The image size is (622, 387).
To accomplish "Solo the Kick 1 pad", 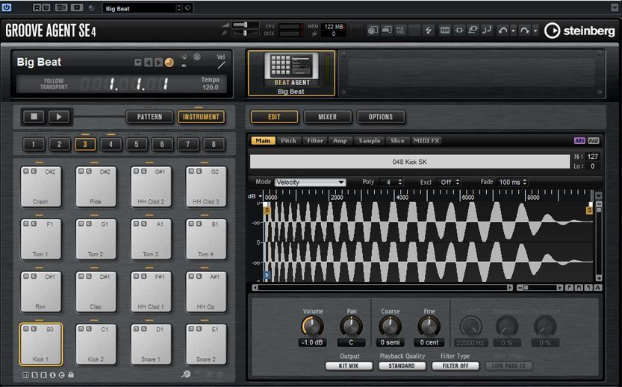I will pyautogui.click(x=34, y=329).
